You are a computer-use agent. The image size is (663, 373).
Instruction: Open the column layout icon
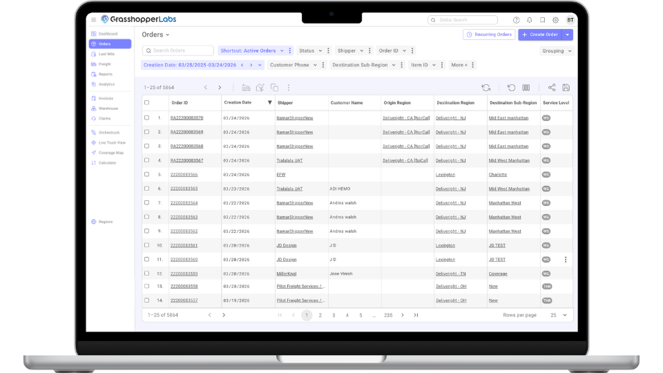(x=526, y=88)
